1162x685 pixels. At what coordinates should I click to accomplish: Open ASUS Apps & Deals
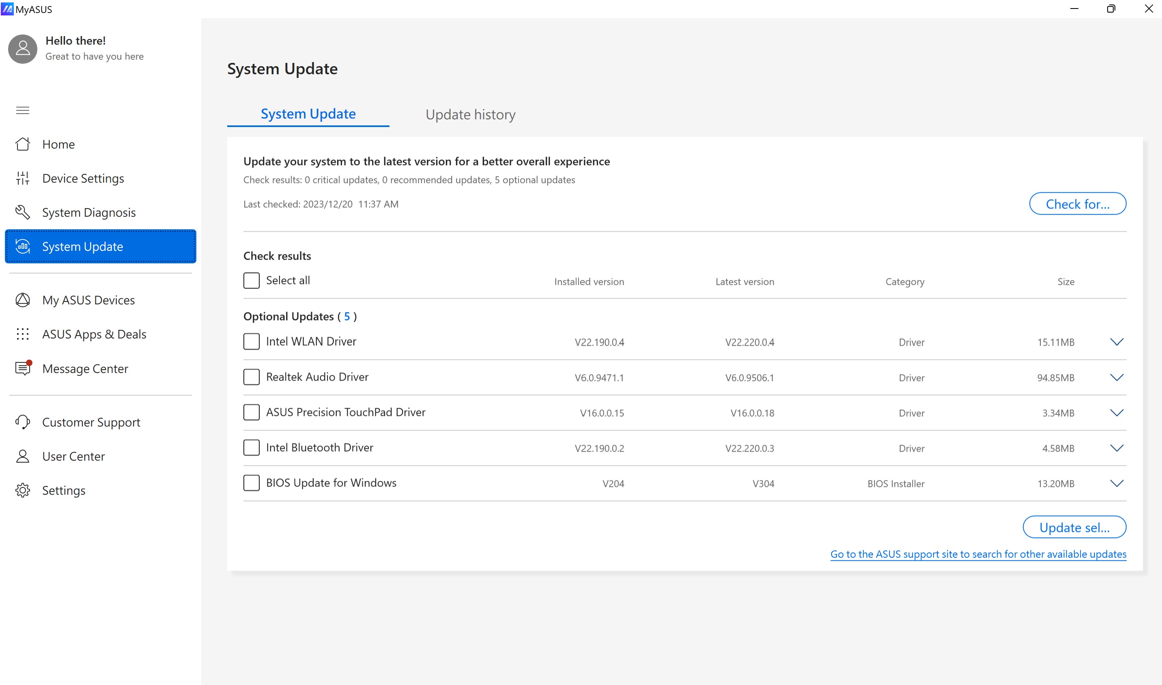(94, 334)
